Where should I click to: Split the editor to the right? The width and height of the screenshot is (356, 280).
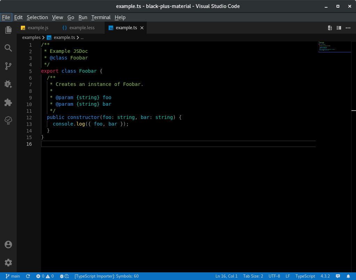tap(339, 28)
